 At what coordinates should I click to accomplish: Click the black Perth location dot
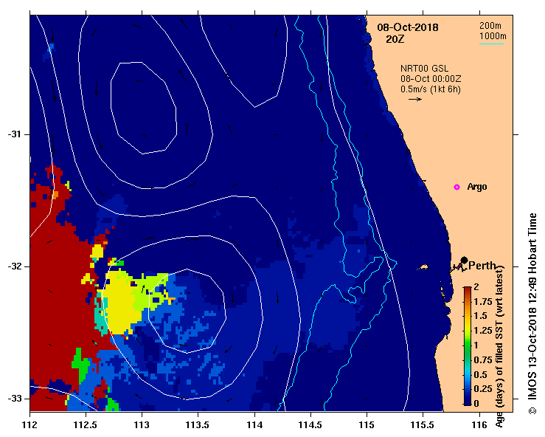[464, 261]
